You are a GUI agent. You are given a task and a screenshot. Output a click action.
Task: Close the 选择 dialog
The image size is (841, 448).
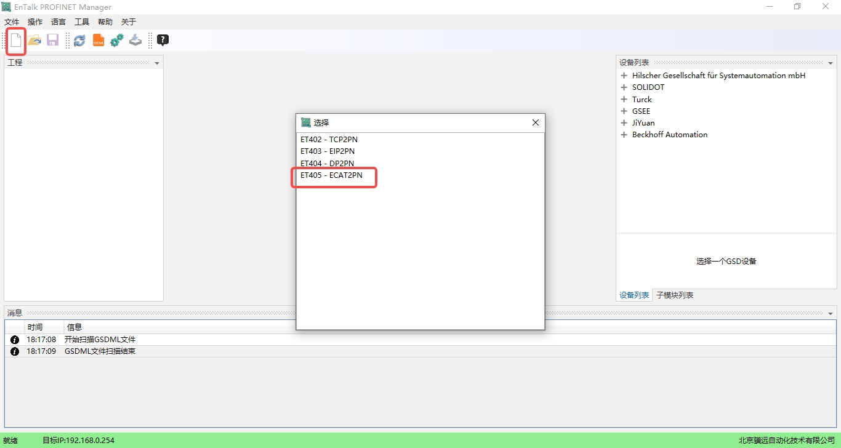point(535,122)
